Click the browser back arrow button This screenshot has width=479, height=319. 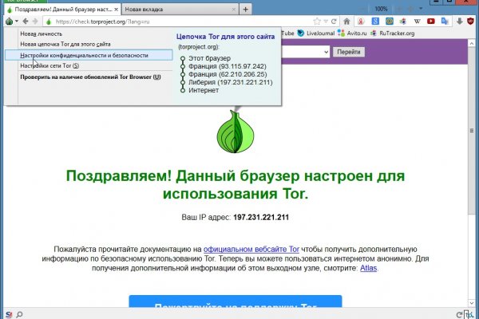tap(26, 21)
